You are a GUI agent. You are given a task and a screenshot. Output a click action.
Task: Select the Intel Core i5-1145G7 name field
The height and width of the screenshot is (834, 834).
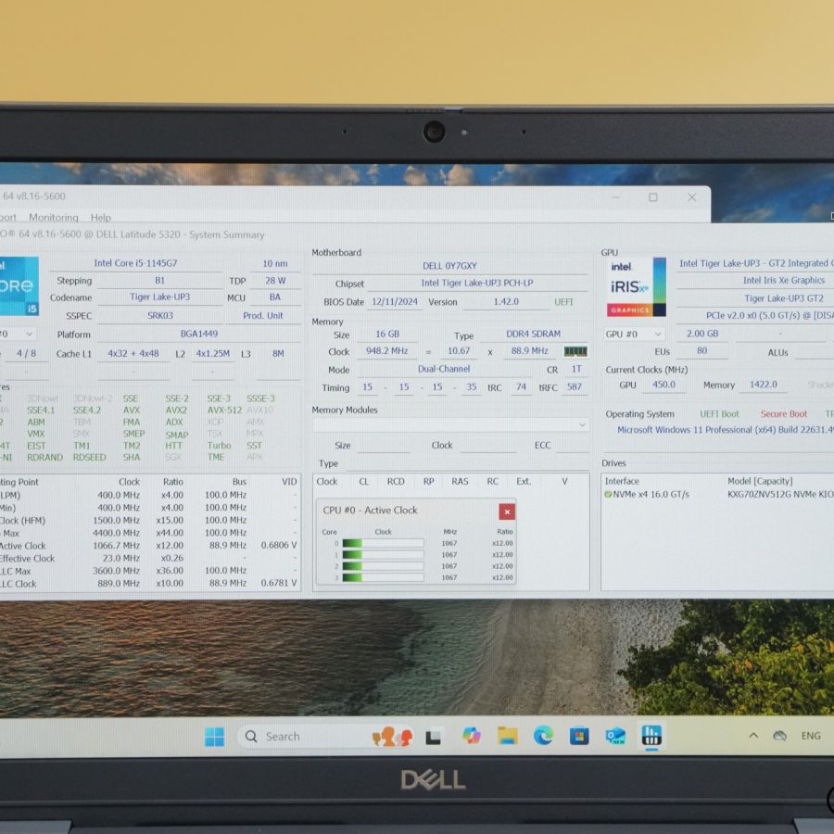135,263
